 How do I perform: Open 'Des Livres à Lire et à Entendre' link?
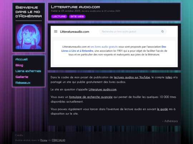click(x=114, y=49)
